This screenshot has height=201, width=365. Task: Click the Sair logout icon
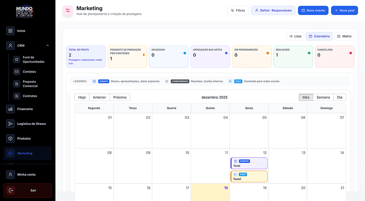pos(11,190)
